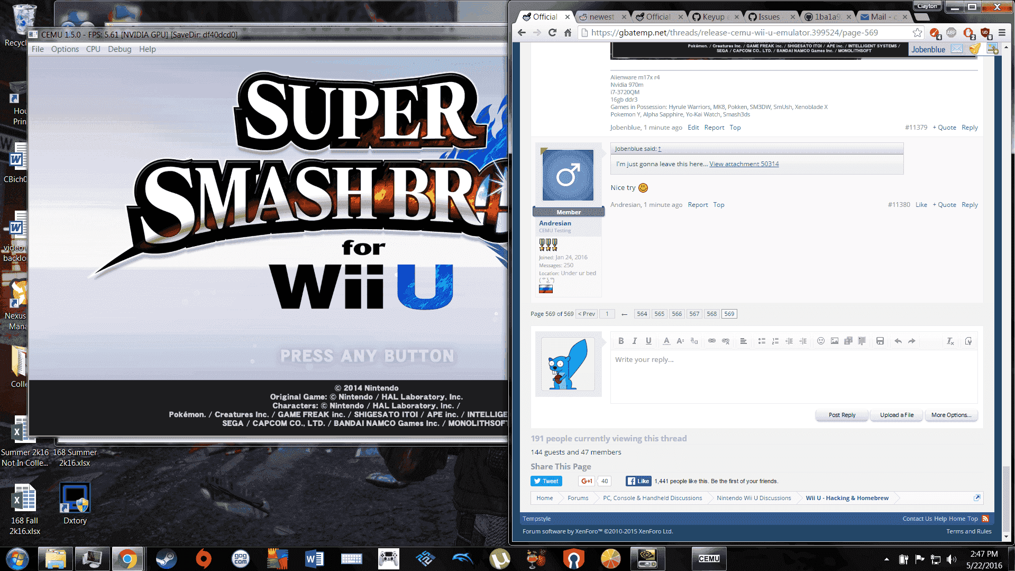Click the volume icon in system tray
Viewport: 1015px width, 571px height.
tap(952, 559)
